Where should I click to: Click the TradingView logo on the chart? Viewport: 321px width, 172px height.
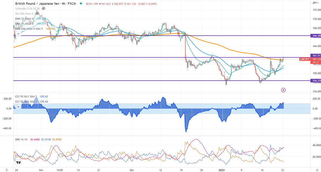click(x=18, y=162)
